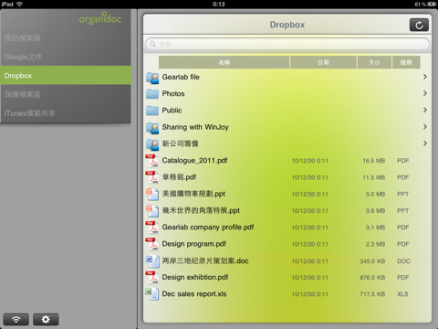Click Dec sales report.xls Excel icon

click(x=152, y=294)
